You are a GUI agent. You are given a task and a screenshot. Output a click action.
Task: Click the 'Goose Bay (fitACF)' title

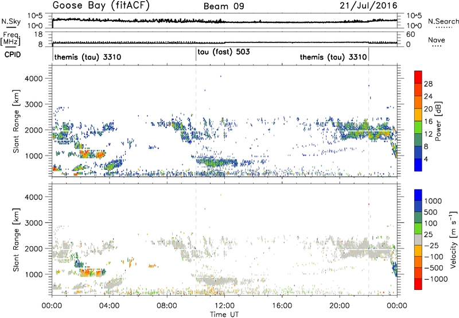pyautogui.click(x=101, y=6)
